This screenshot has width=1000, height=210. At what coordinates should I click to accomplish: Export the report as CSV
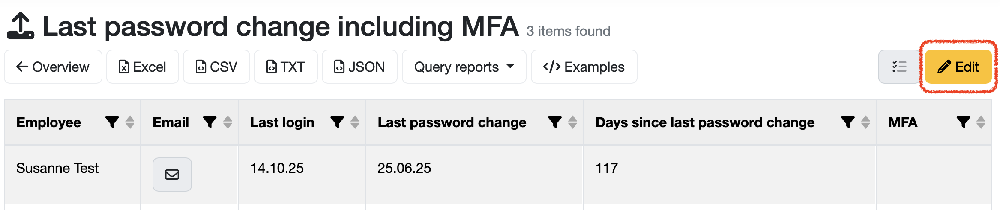tap(216, 67)
